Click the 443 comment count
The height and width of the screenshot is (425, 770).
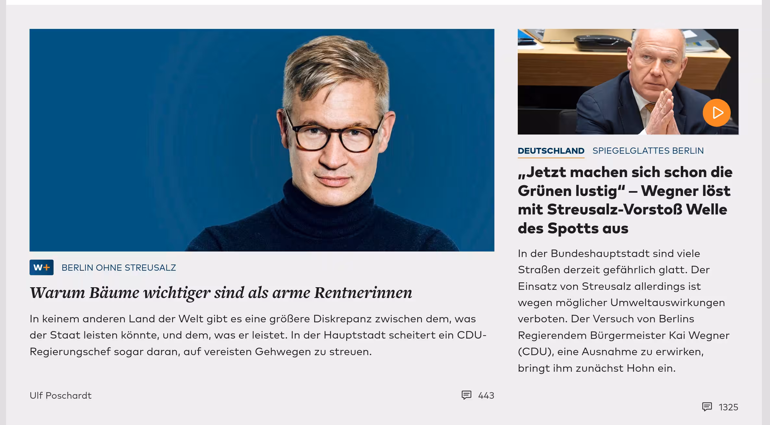[486, 395]
